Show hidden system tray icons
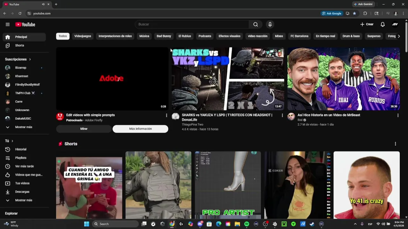This screenshot has height=229, width=408. (x=355, y=224)
